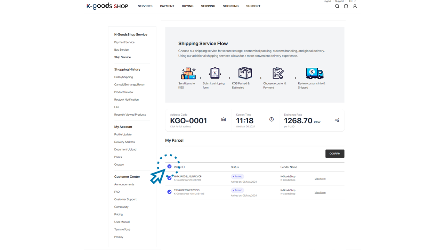This screenshot has width=445, height=250.
Task: Open the shopping bag cart icon
Action: click(x=346, y=6)
